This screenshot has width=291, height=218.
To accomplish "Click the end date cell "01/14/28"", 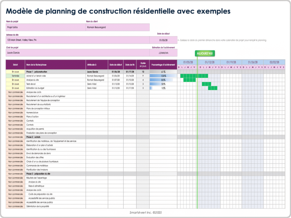I will [x=130, y=76].
